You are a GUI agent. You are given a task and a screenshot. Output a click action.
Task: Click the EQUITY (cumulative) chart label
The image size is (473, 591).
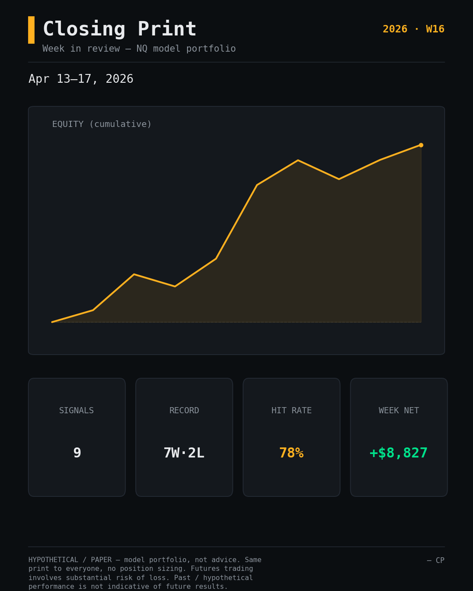tap(102, 124)
